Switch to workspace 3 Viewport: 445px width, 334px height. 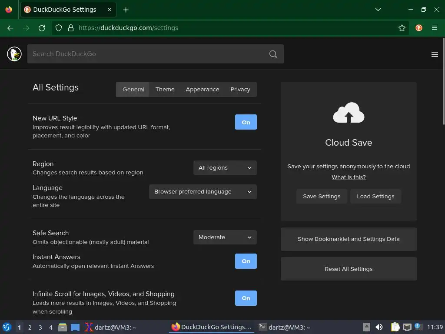[40, 327]
